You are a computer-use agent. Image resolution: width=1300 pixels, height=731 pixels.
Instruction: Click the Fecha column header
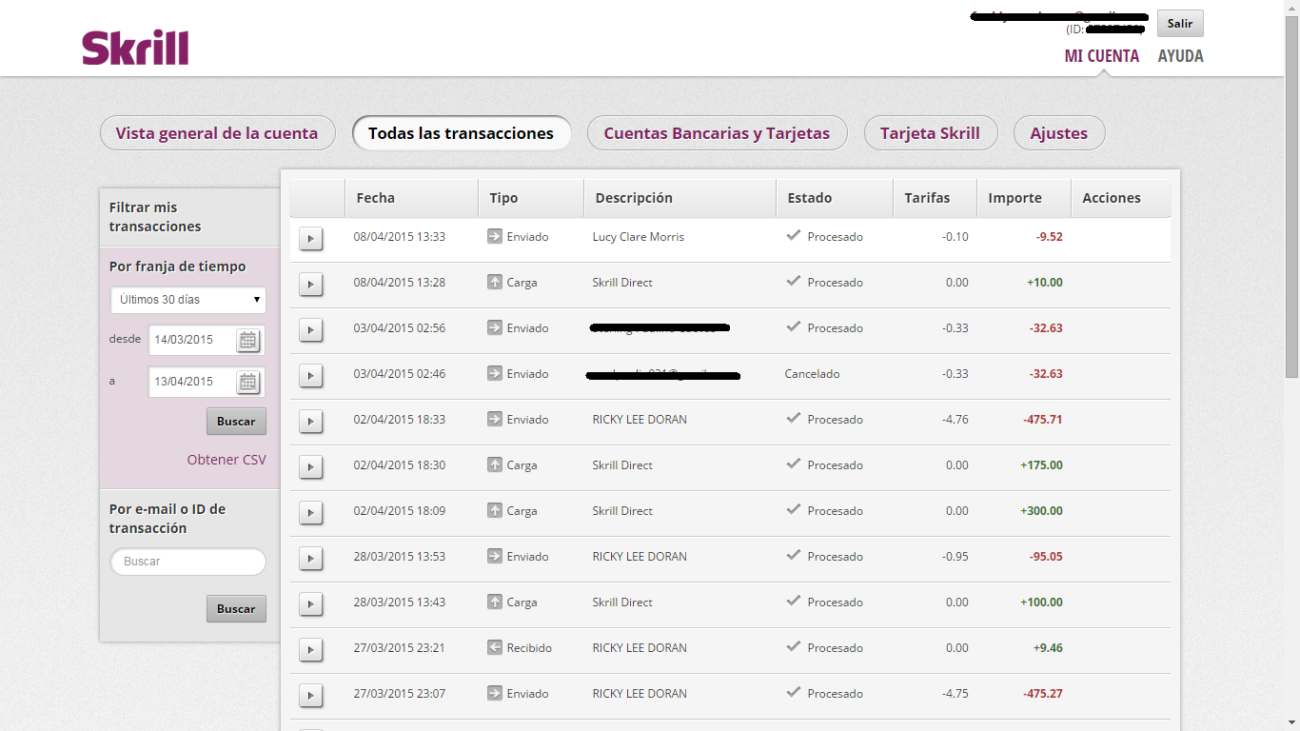coord(411,198)
